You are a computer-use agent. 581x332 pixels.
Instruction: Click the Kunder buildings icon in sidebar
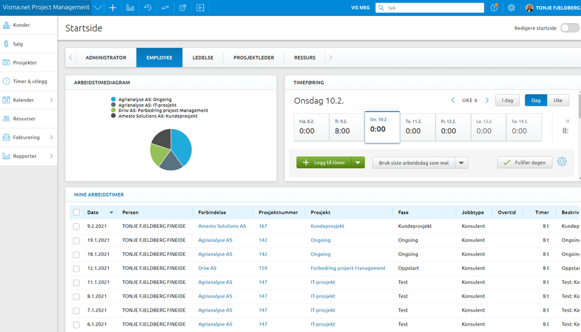(6, 25)
